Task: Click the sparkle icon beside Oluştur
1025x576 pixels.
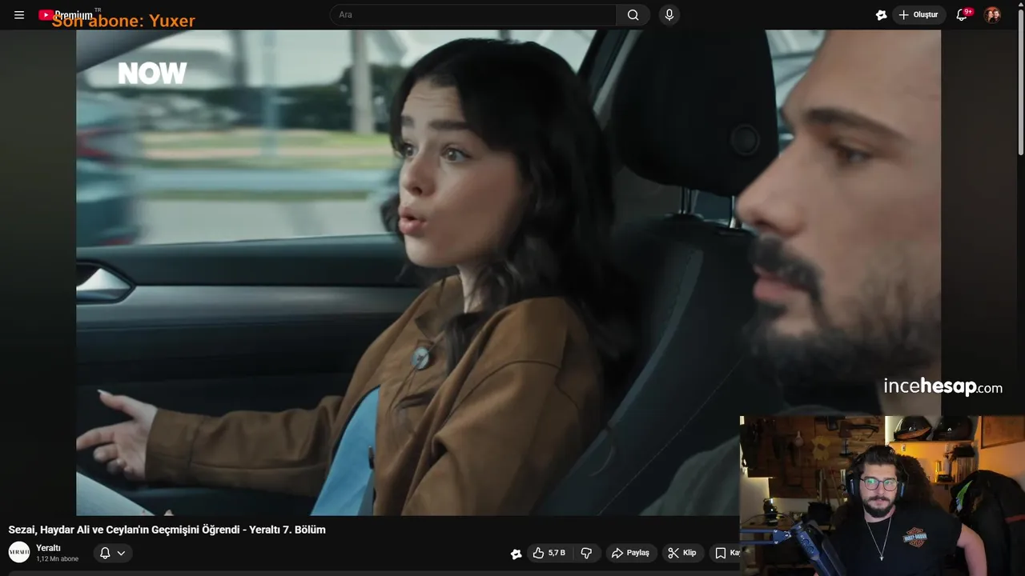Action: [x=882, y=15]
